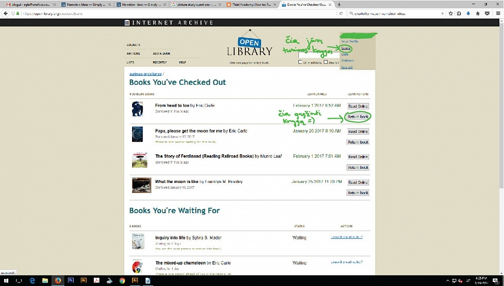Open the LISTS menu item
The image size is (504, 286).
coord(130,62)
